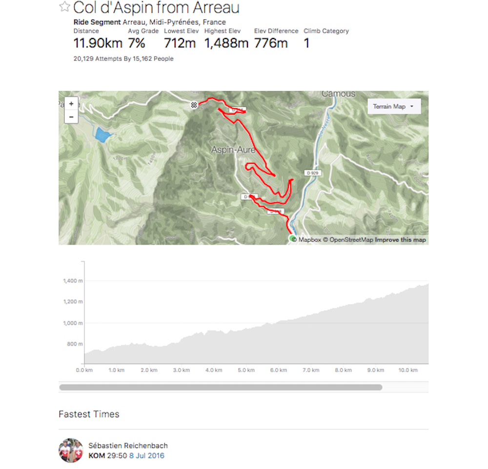This screenshot has height=469, width=488.
Task: Zoom in on the map
Action: (71, 104)
